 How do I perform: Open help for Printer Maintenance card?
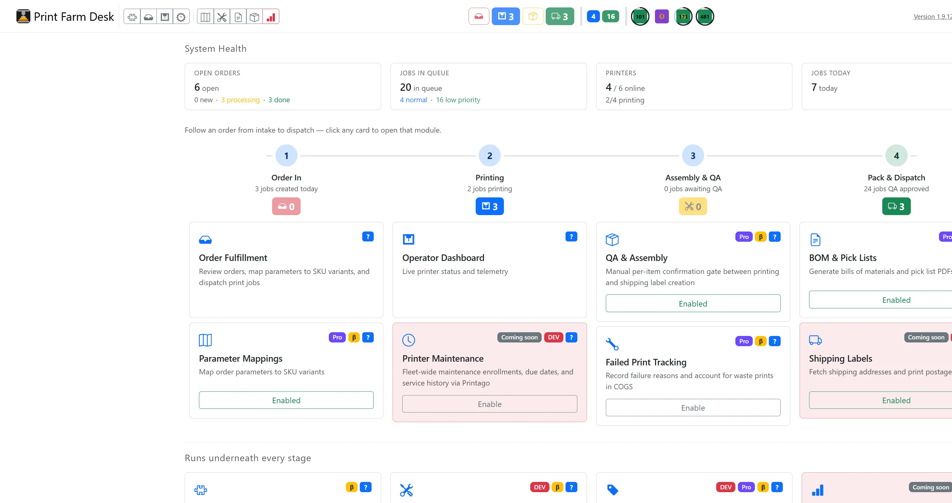click(x=571, y=338)
